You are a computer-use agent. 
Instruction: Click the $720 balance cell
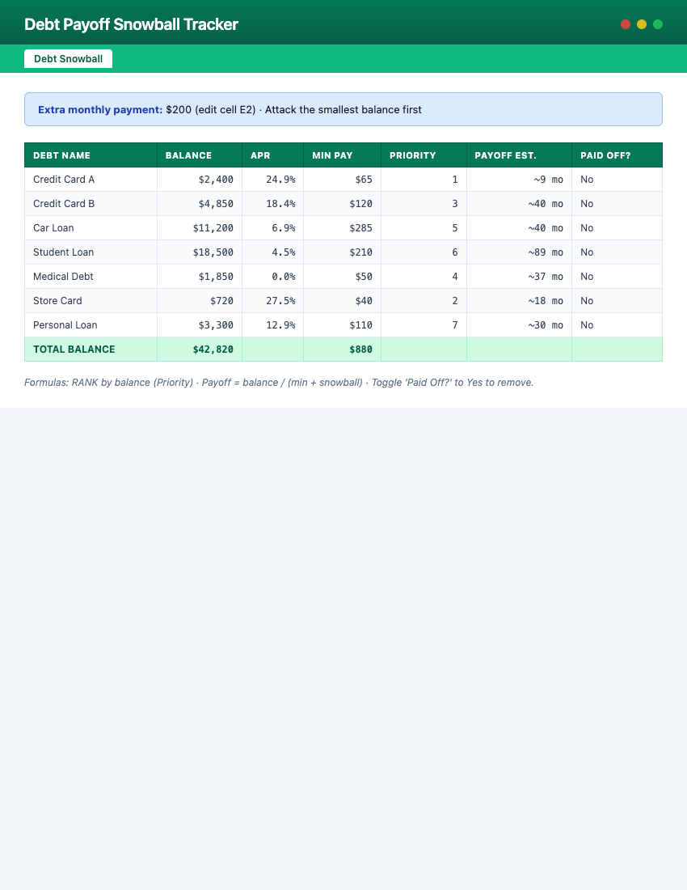point(200,301)
